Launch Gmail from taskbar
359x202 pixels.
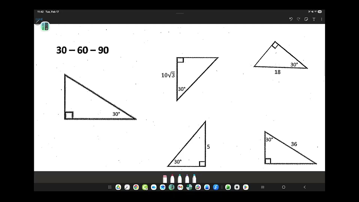tap(180, 187)
